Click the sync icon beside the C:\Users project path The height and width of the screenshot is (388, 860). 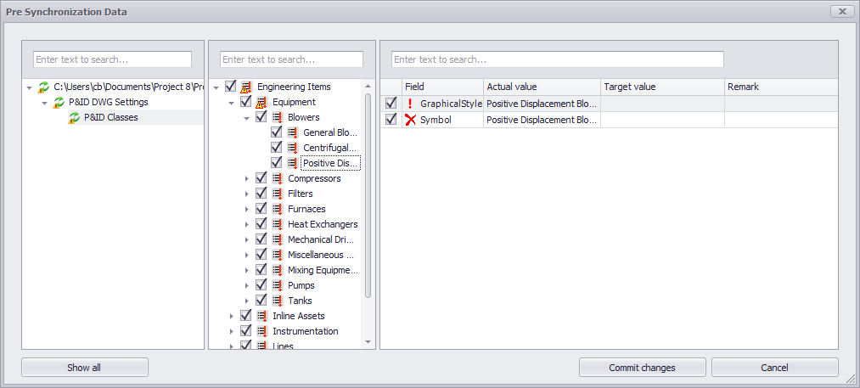[43, 87]
